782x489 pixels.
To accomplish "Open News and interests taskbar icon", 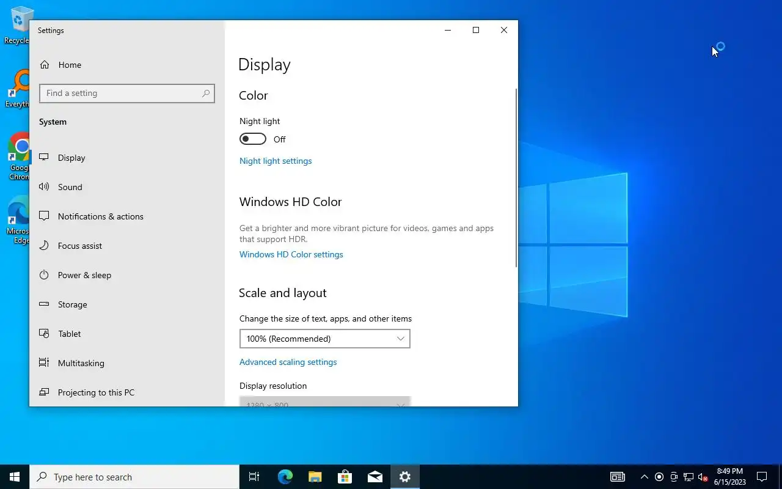I will click(x=618, y=477).
